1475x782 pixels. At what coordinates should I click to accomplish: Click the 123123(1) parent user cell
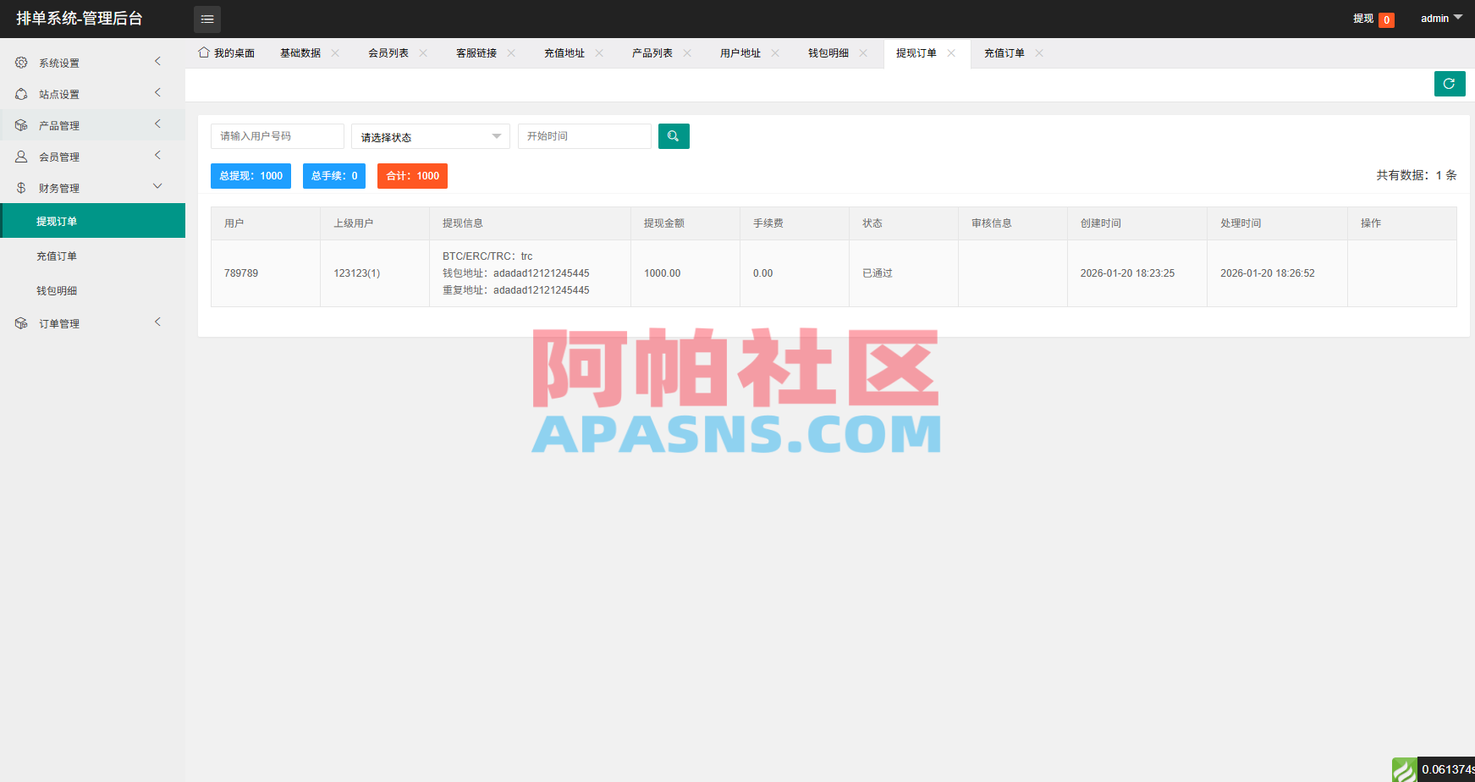pos(375,273)
